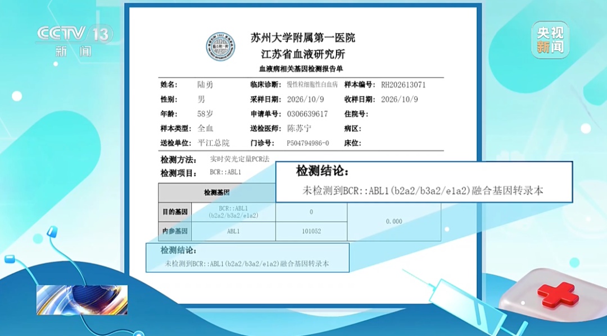Viewport: 607px width, 336px height.
Task: Select the 送检单位 value 平江总院
Action: (x=214, y=143)
